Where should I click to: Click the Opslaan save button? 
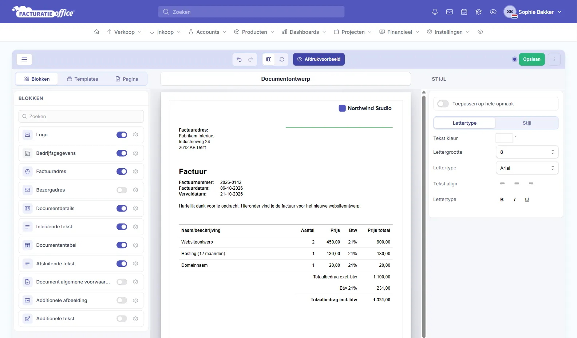[531, 59]
